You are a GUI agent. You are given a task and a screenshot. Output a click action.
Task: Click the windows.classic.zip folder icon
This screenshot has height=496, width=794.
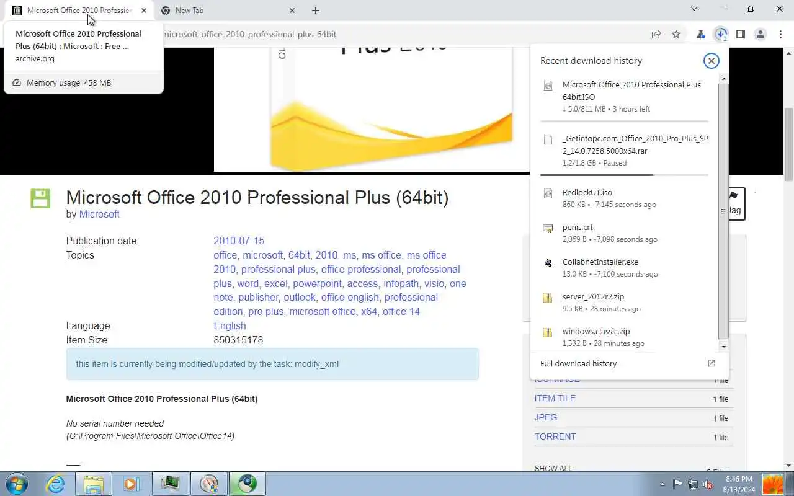pos(548,332)
